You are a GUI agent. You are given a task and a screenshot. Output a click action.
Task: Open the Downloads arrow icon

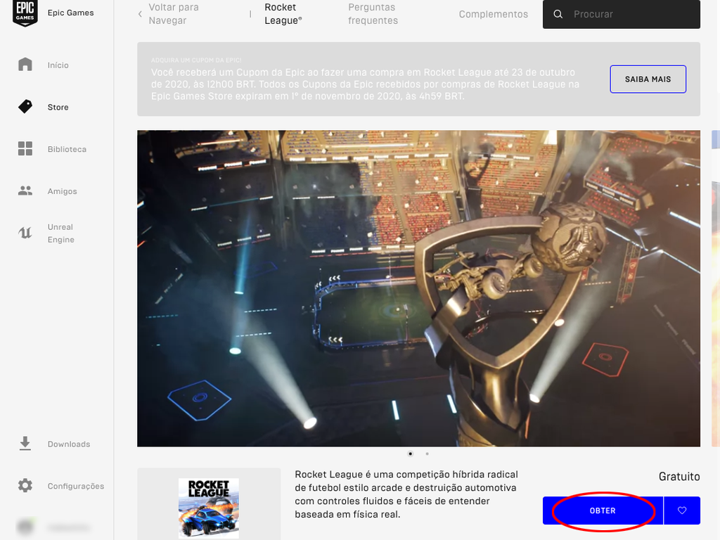click(x=25, y=444)
